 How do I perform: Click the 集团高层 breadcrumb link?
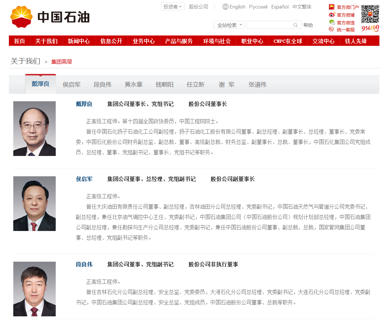[61, 62]
